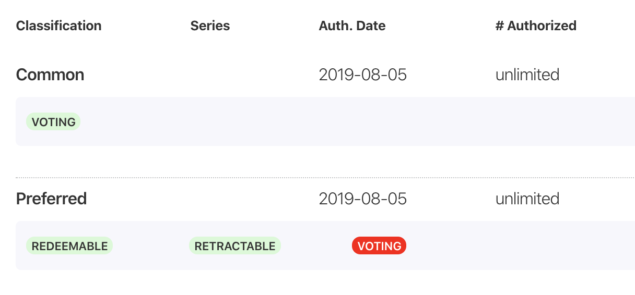Screen dimensions: 635x295
Task: Click the RETRACTABLE tag under Preferred
Action: point(235,246)
